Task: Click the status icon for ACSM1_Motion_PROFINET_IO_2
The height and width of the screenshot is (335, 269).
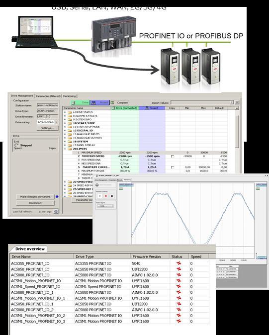Action: pyautogui.click(x=179, y=315)
